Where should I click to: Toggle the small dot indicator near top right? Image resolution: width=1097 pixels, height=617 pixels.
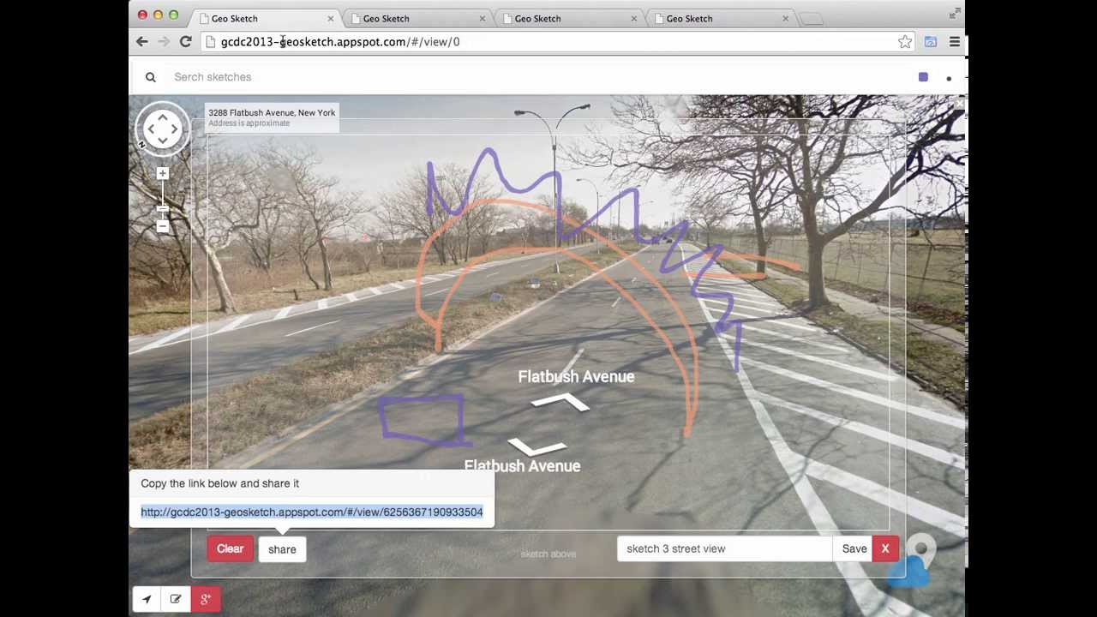tap(949, 78)
